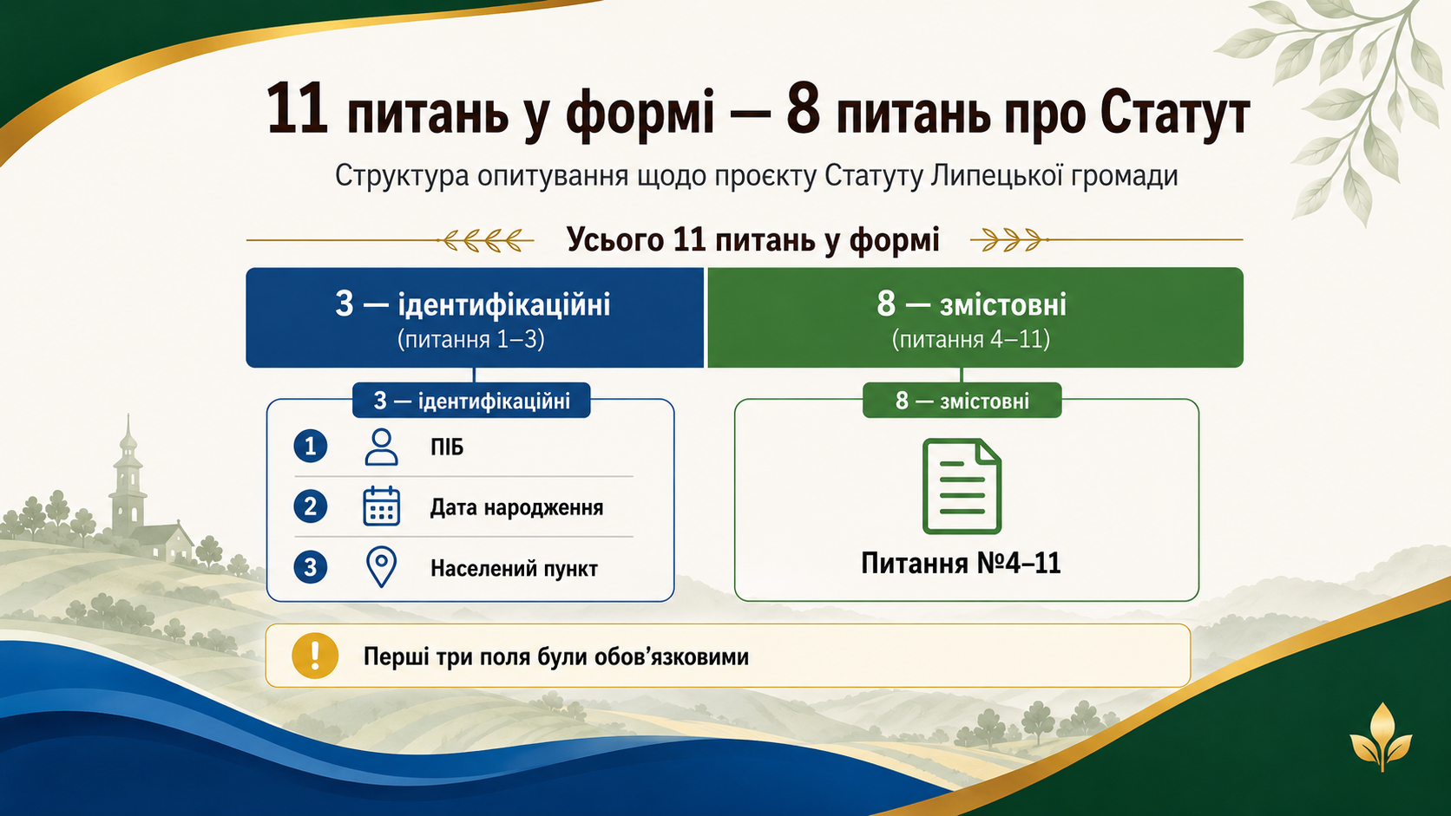Click the subtitle 'Структура опитування щодо проєкту Статуту'

click(x=629, y=176)
